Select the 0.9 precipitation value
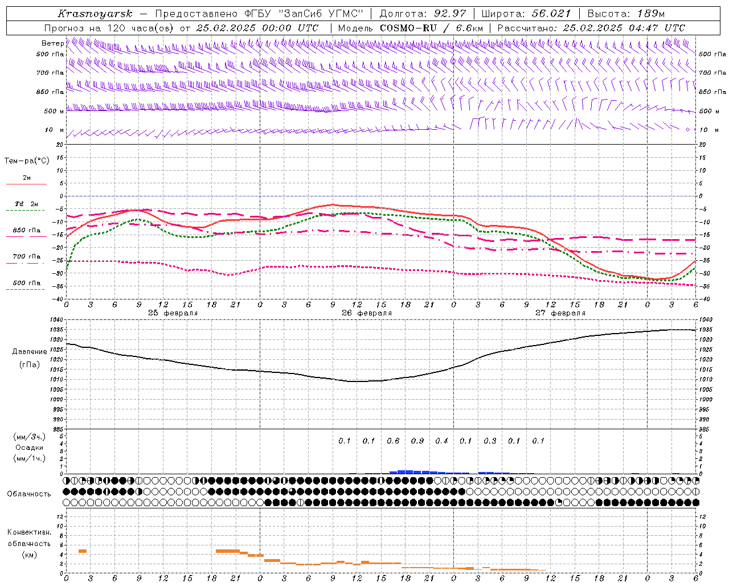 [417, 441]
